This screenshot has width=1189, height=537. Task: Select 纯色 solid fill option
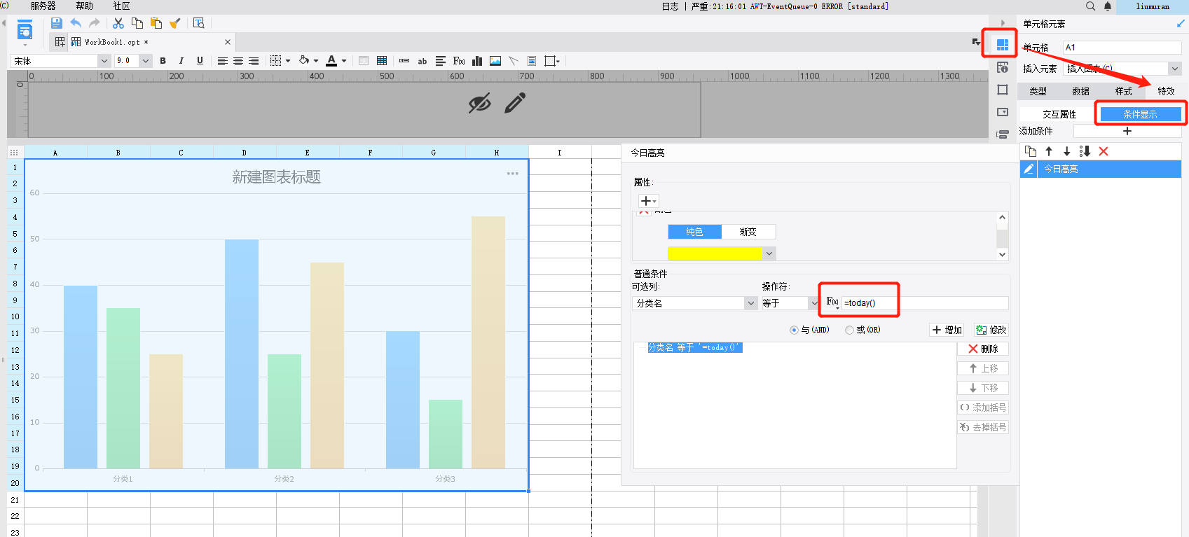[x=695, y=232]
